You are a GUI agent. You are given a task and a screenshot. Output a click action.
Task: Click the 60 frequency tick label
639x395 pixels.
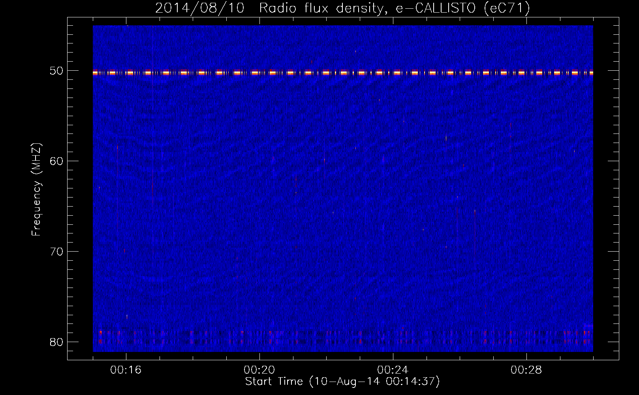(x=56, y=161)
